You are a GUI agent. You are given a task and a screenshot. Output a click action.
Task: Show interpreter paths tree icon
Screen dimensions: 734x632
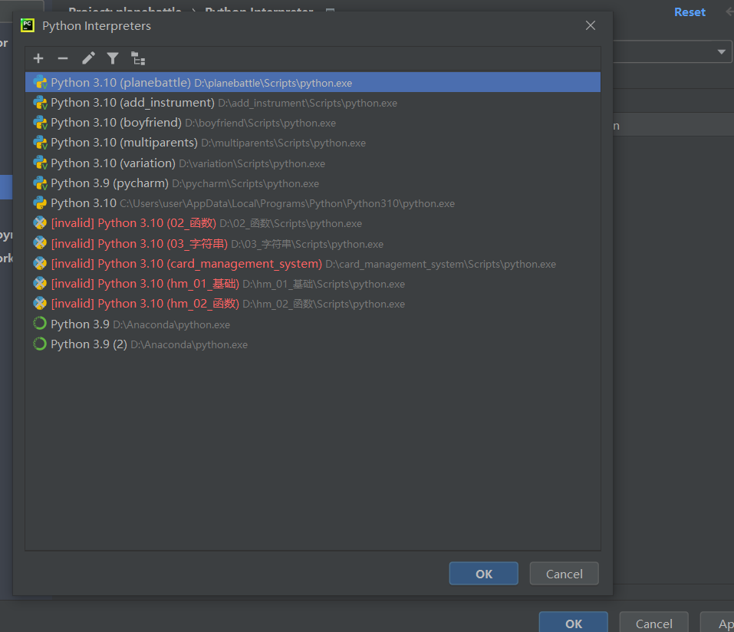[137, 58]
